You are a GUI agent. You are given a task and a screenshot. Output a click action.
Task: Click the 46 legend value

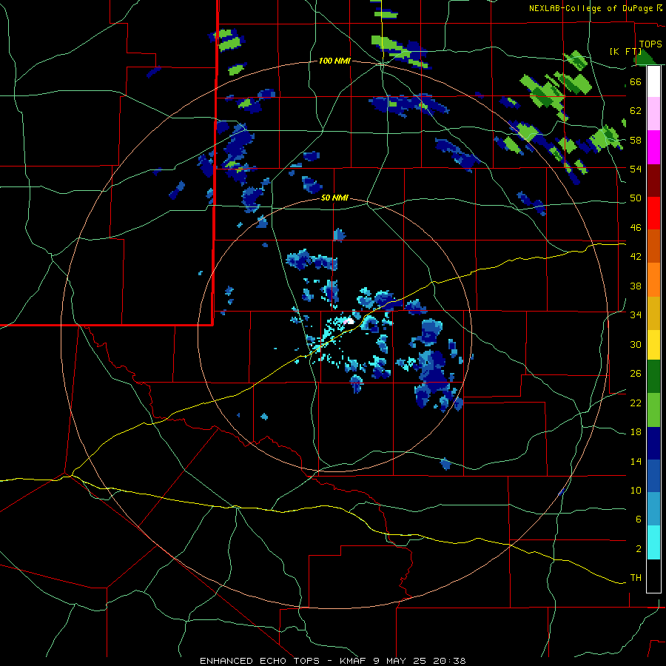click(x=636, y=228)
